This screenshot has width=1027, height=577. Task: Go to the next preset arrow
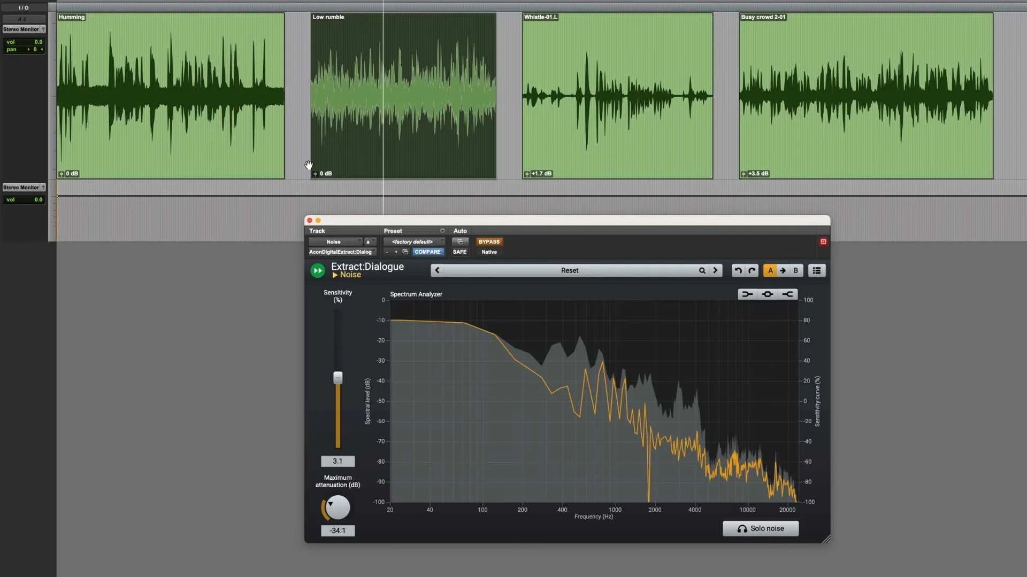click(x=715, y=271)
